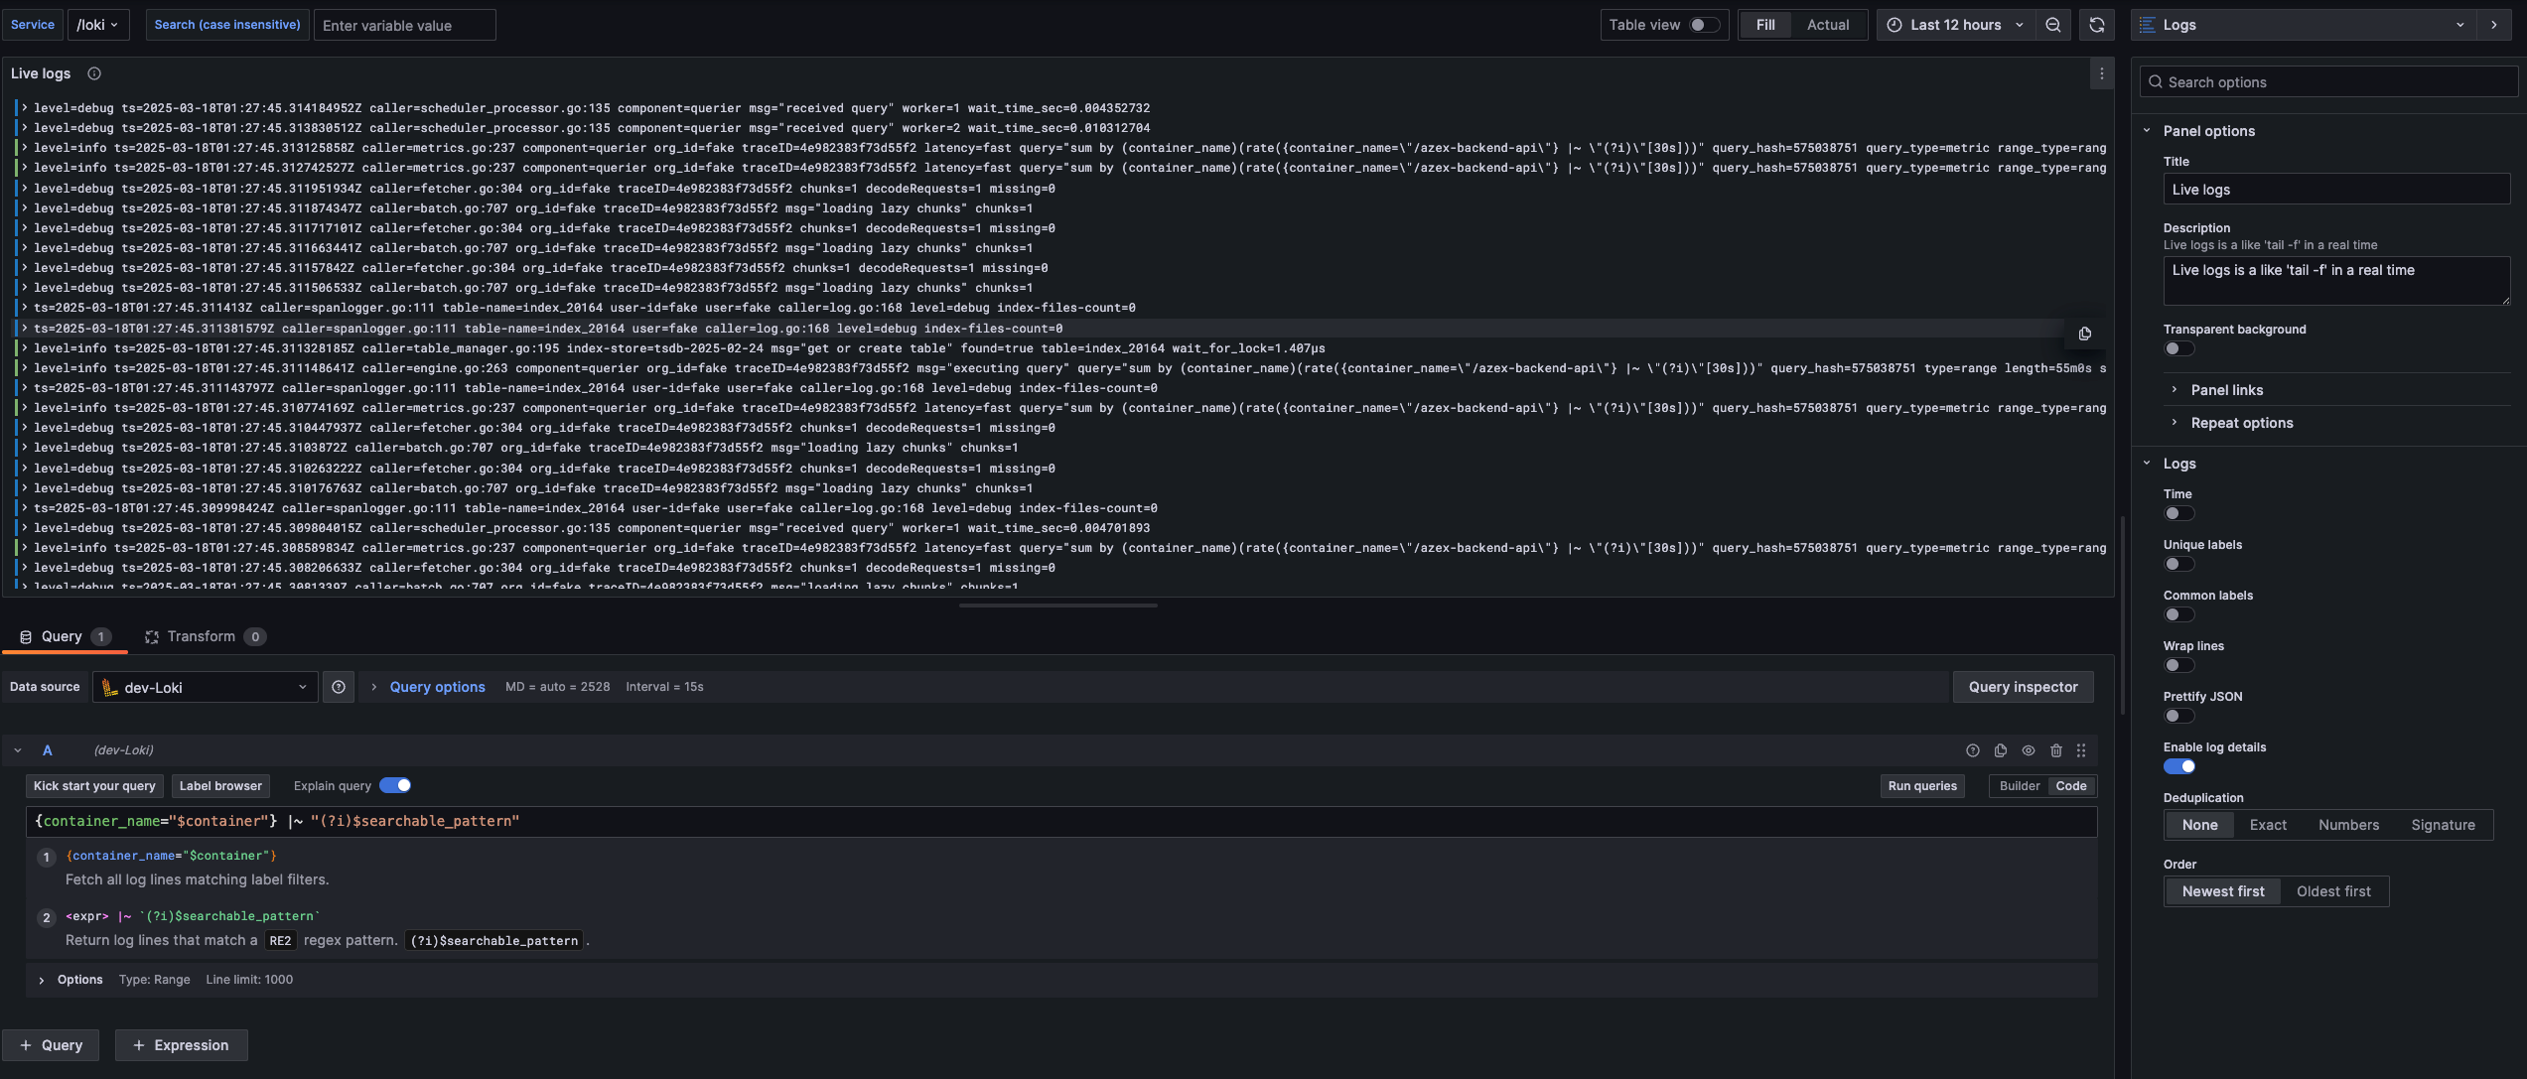This screenshot has width=2527, height=1079.
Task: Select Builder query editor mode
Action: (x=2020, y=786)
